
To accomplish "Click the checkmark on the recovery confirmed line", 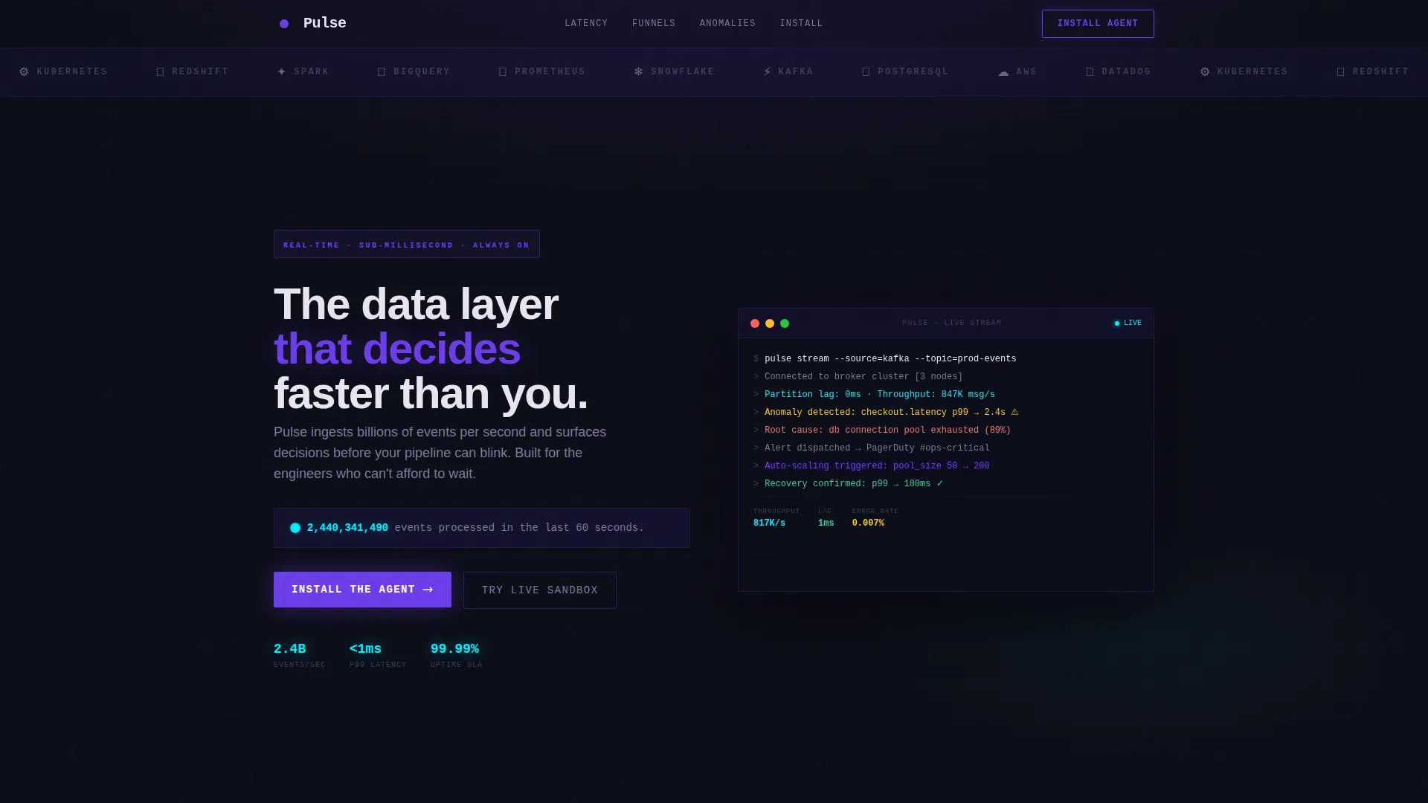I will pos(939,483).
